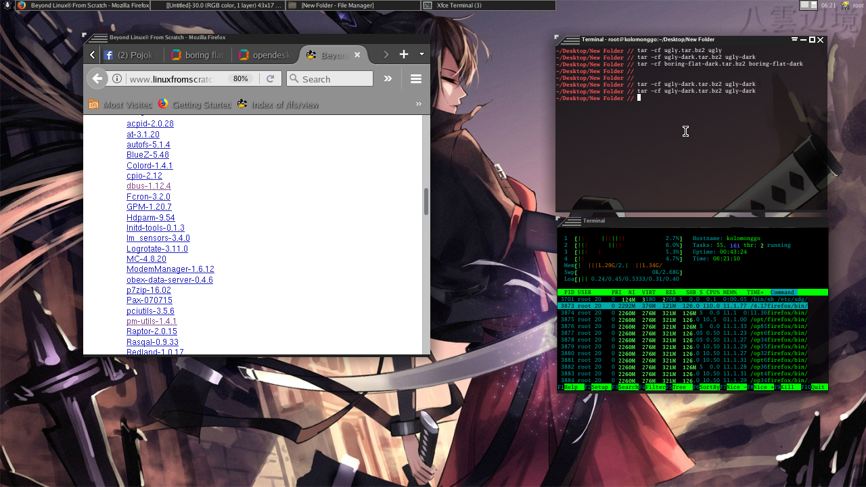Open the Firefox hamburger menu
The image size is (866, 487).
(x=416, y=78)
